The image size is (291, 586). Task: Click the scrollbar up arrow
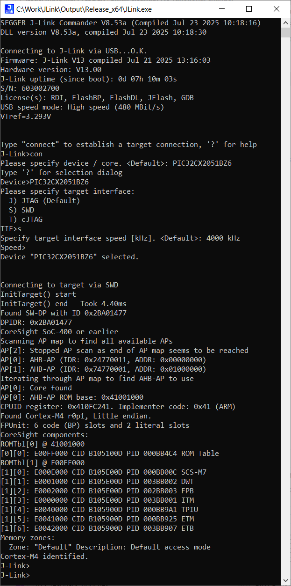(285, 22)
